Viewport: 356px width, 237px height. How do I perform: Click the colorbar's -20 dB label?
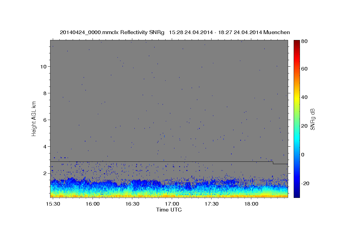click(306, 183)
